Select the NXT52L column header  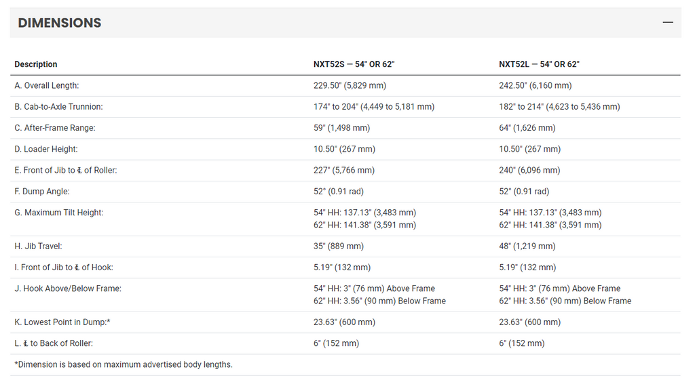(x=539, y=64)
